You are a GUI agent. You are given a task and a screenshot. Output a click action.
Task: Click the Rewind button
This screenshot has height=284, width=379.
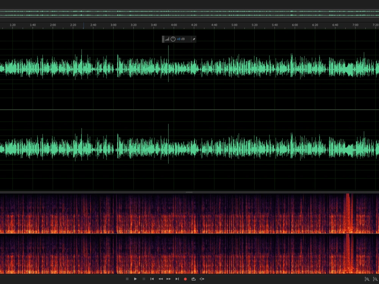[160, 279]
